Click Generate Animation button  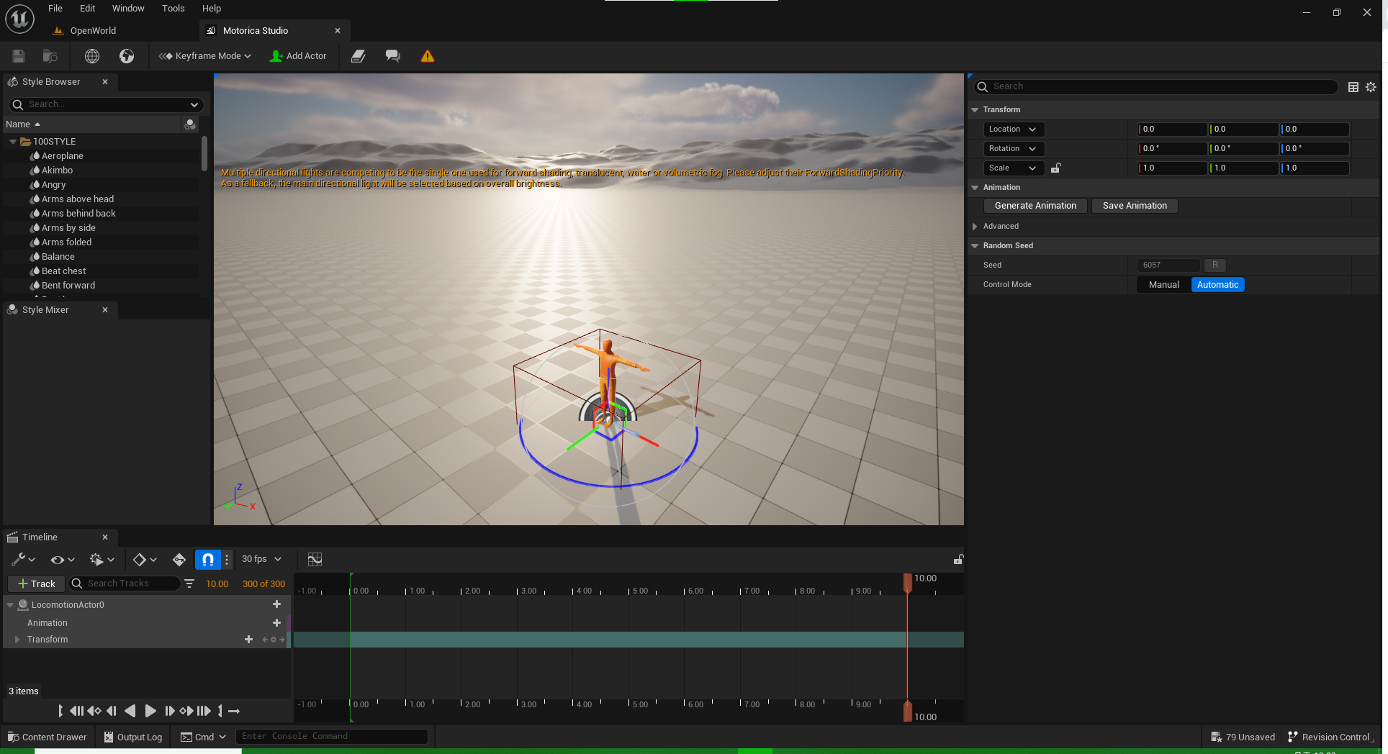pyautogui.click(x=1035, y=206)
